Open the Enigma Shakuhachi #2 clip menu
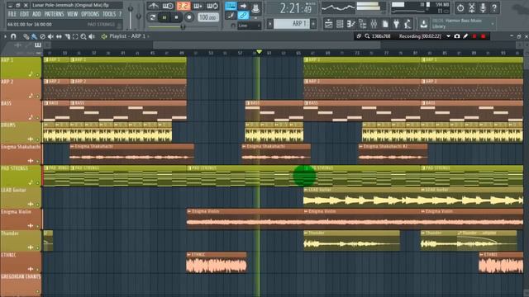 (x=361, y=147)
